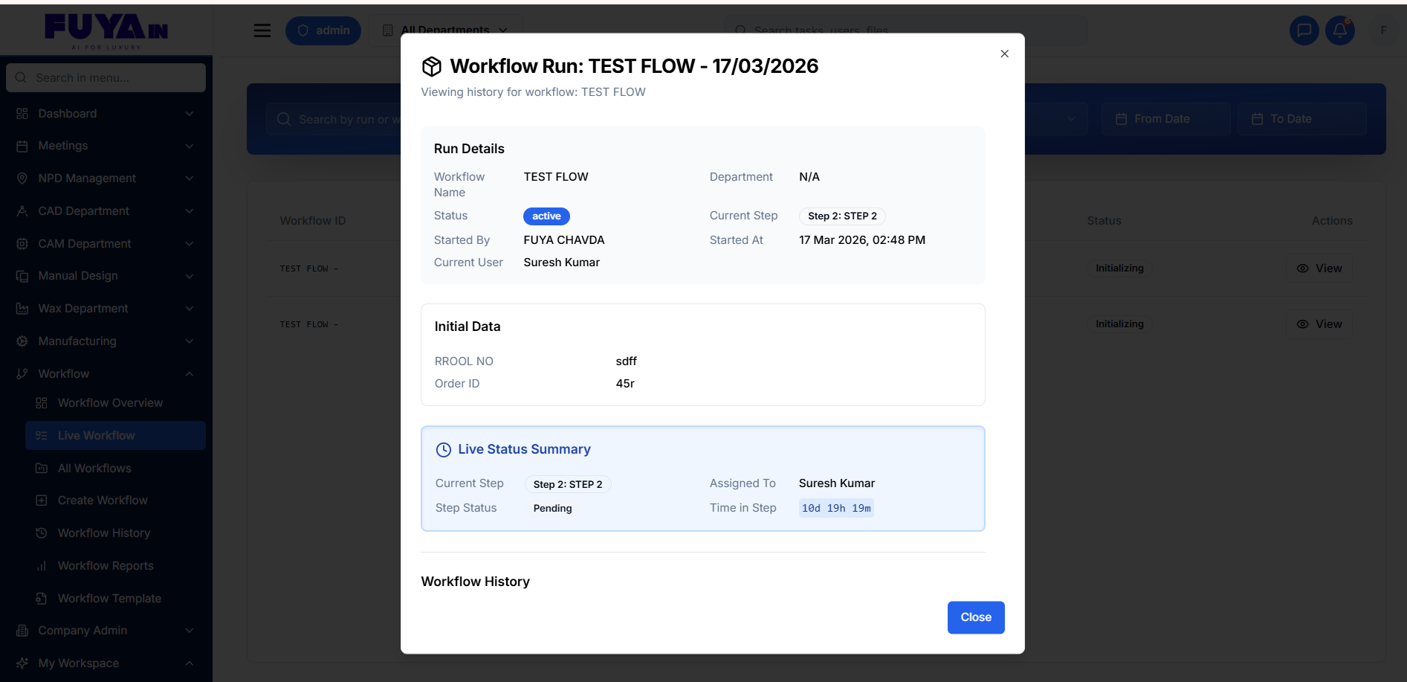1407x682 pixels.
Task: Open the notifications bell icon
Action: (x=1339, y=30)
